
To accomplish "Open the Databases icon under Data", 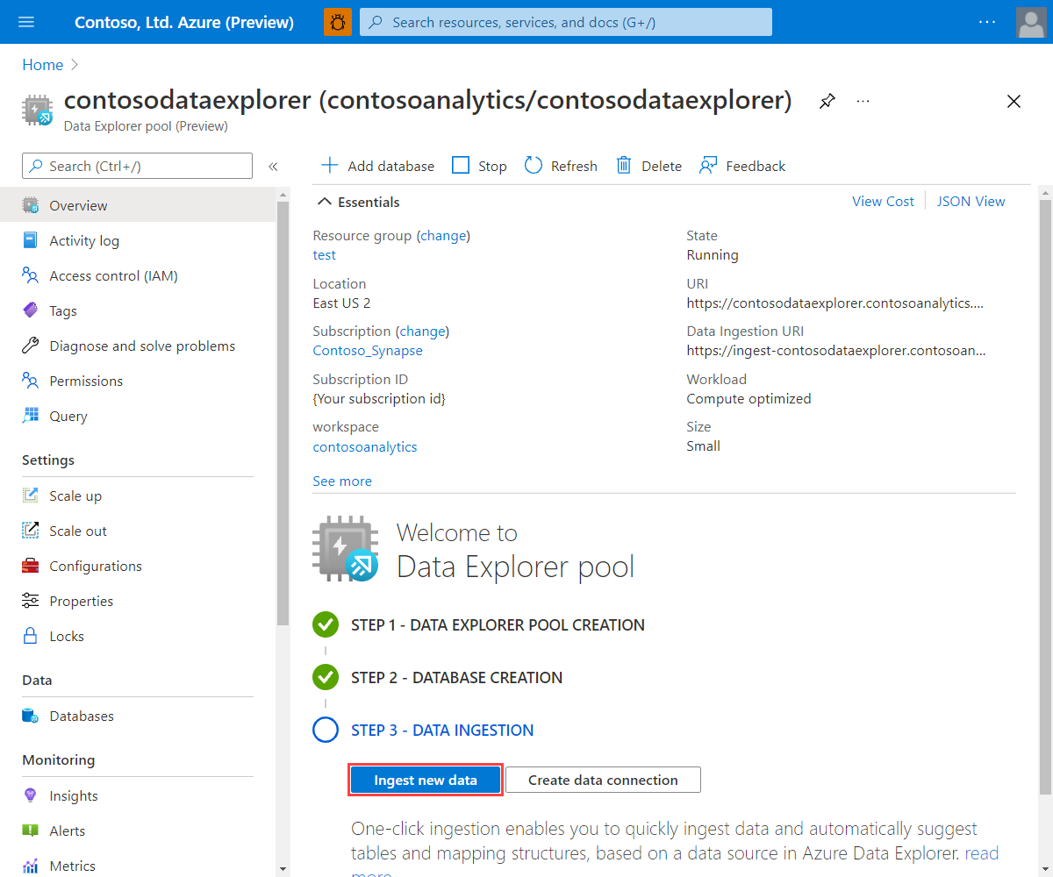I will coord(31,716).
